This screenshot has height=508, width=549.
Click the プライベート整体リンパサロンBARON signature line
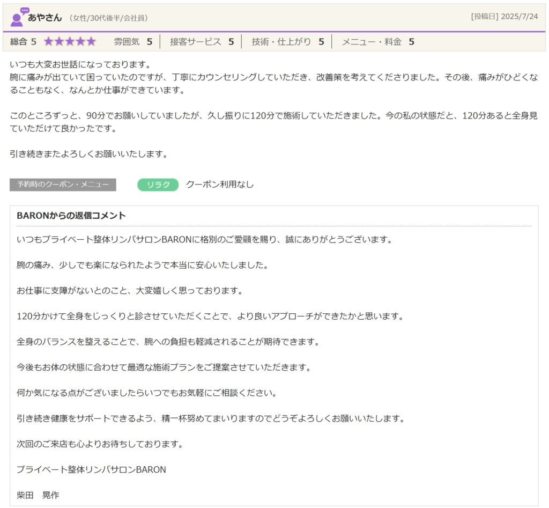point(91,469)
